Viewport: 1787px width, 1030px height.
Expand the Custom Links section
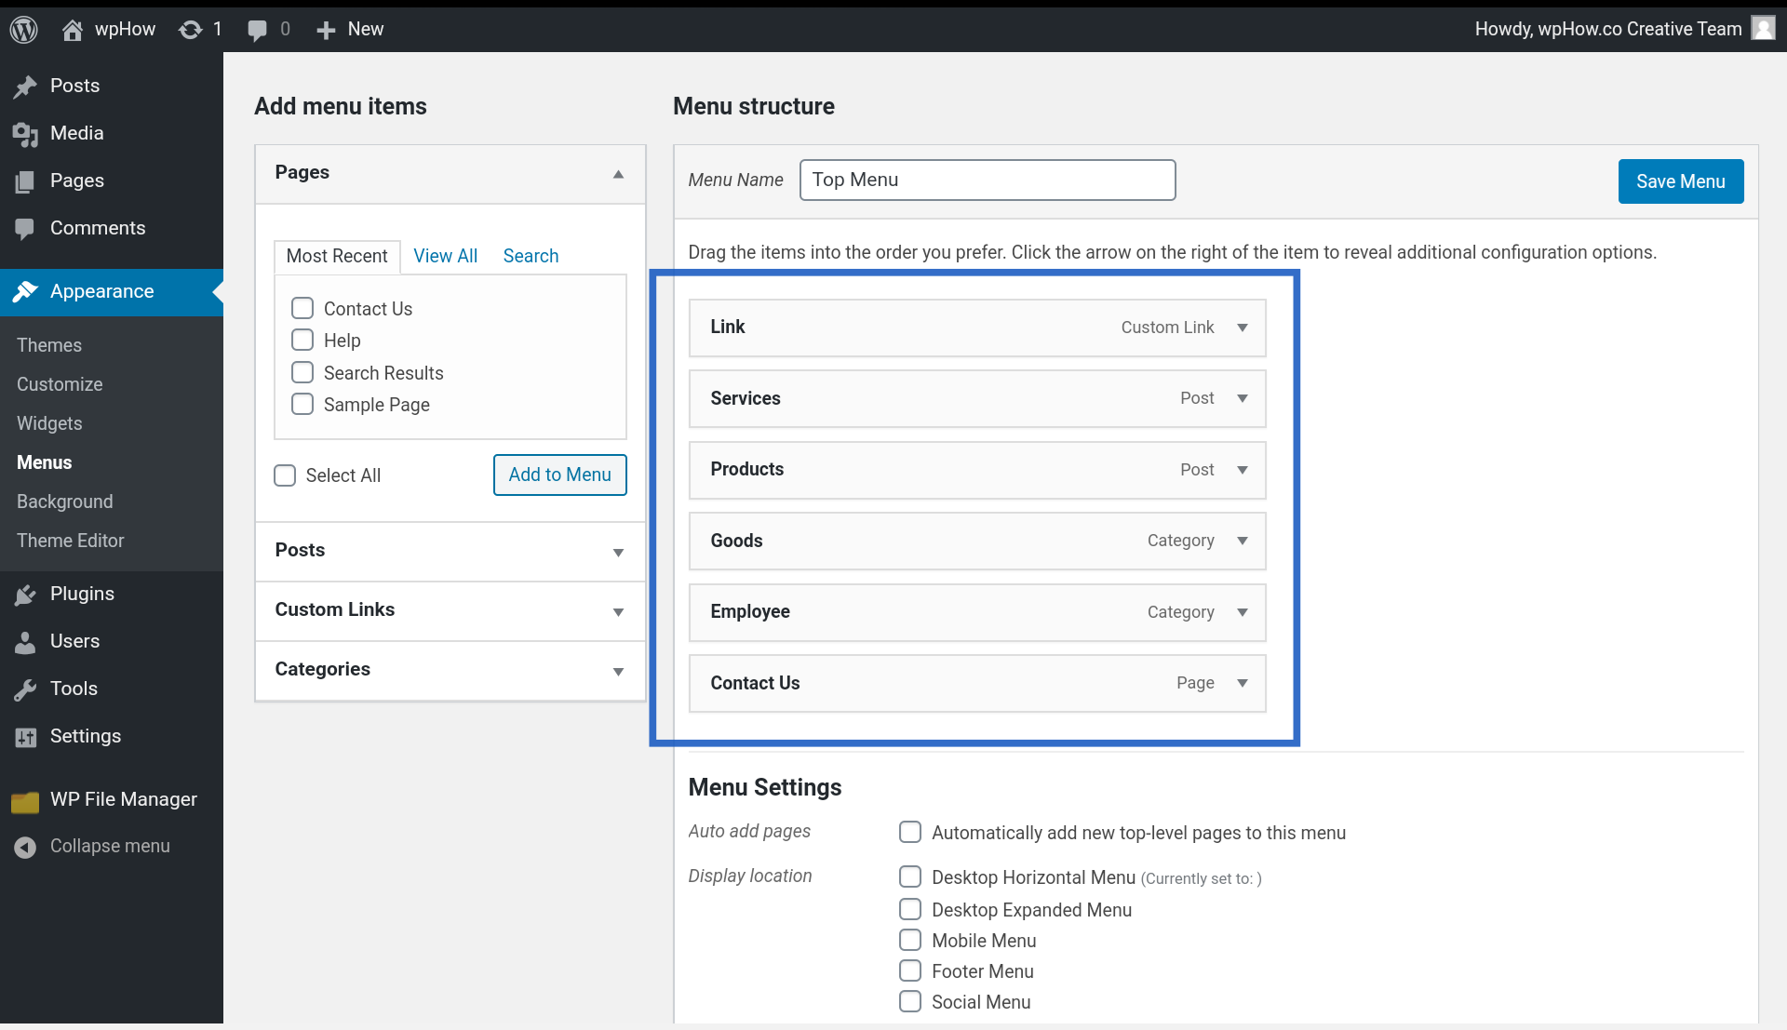click(x=618, y=612)
